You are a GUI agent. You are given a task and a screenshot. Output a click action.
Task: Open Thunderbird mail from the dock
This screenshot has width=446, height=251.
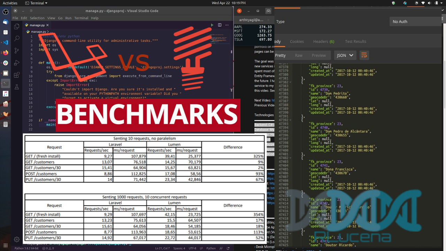click(x=6, y=22)
